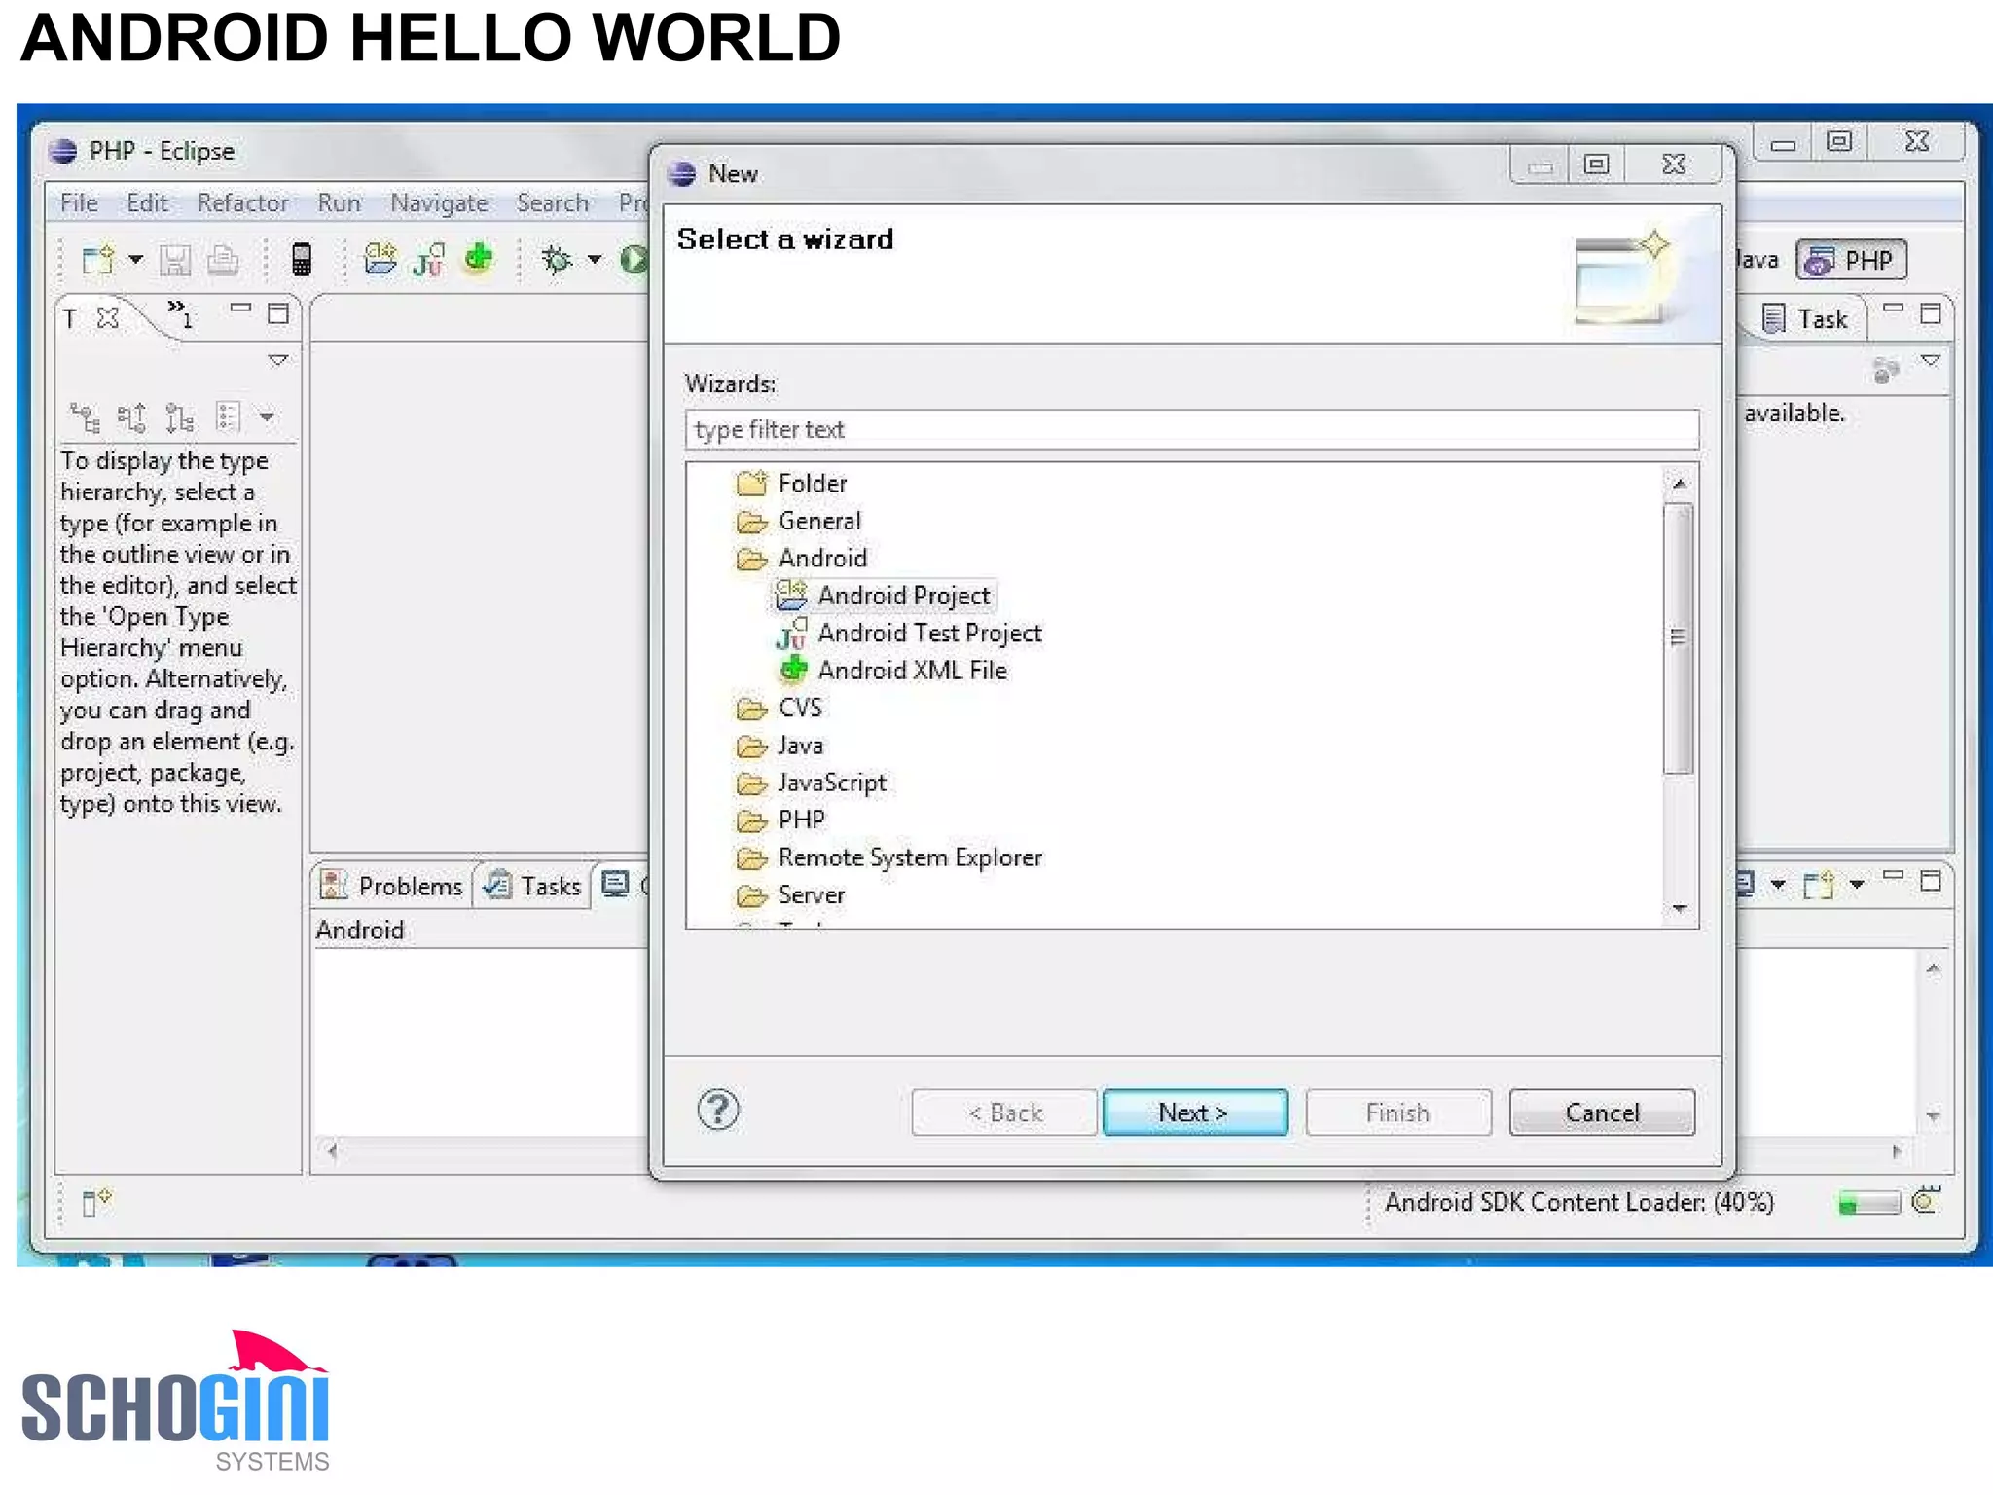The width and height of the screenshot is (1993, 1495).
Task: Open the File menu
Action: (x=79, y=203)
